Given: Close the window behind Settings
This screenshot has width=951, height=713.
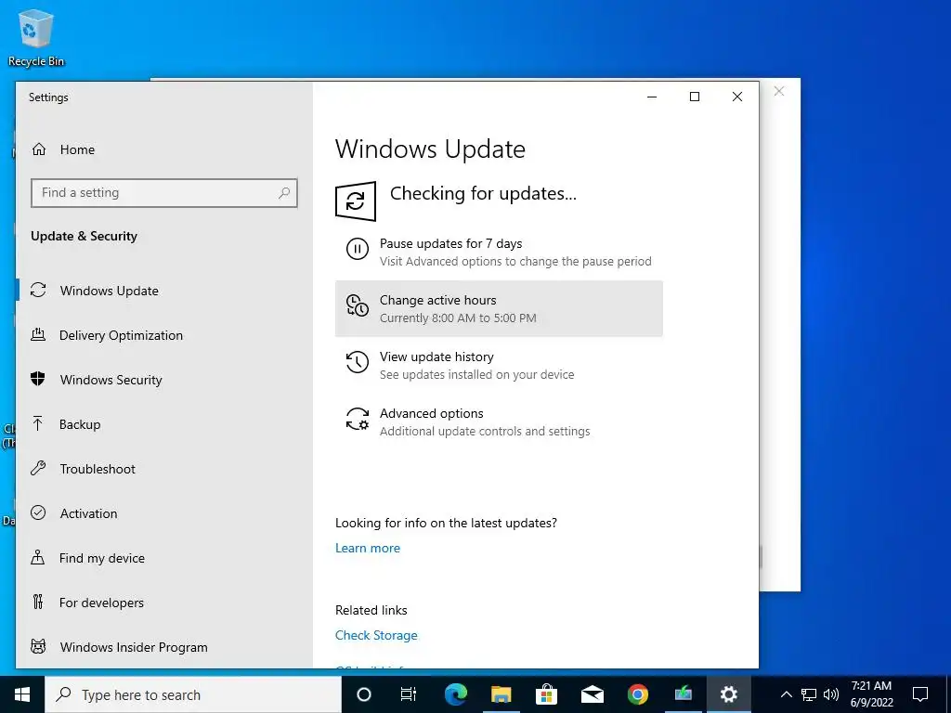Looking at the screenshot, I should [779, 91].
